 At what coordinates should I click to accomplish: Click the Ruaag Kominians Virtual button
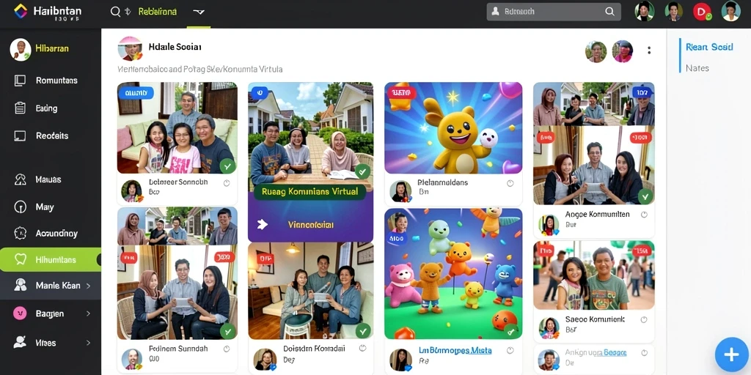click(310, 192)
